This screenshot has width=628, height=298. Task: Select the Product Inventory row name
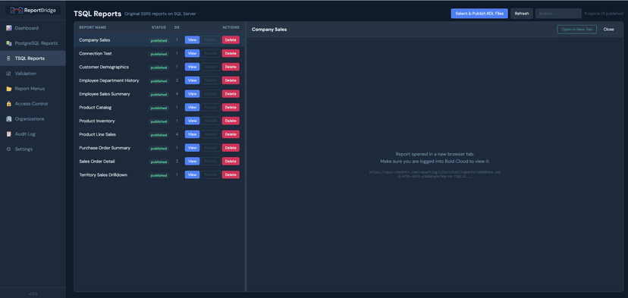[x=97, y=121]
